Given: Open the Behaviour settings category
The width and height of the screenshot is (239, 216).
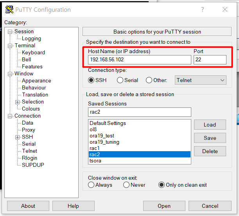Looking at the screenshot, I should point(34,87).
